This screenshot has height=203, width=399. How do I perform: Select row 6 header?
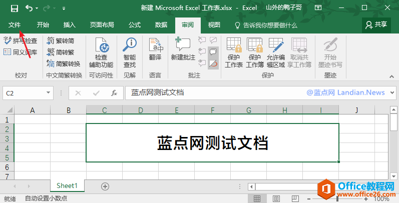pos(7,167)
